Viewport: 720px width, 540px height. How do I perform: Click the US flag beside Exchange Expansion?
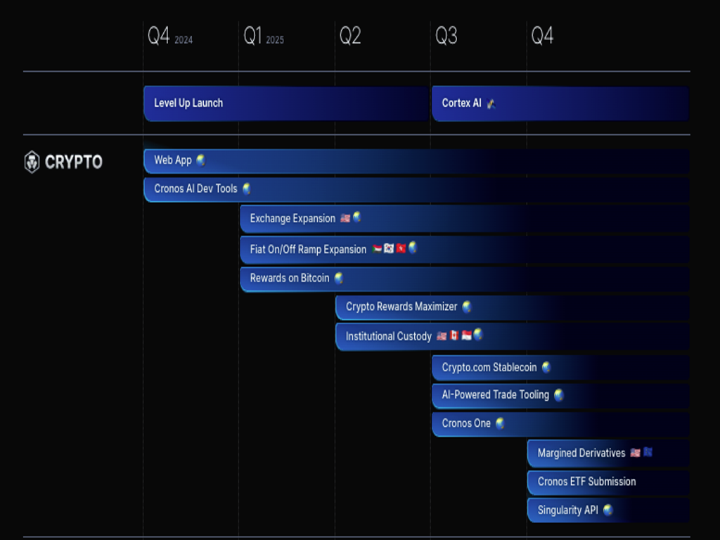click(345, 219)
